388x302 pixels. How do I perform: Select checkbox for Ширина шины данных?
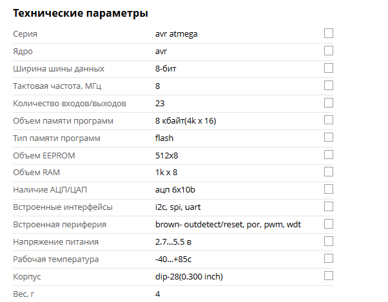(329, 68)
